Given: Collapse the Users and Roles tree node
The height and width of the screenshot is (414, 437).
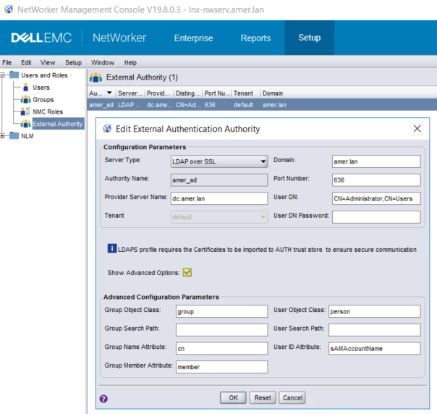Looking at the screenshot, I should coord(4,75).
